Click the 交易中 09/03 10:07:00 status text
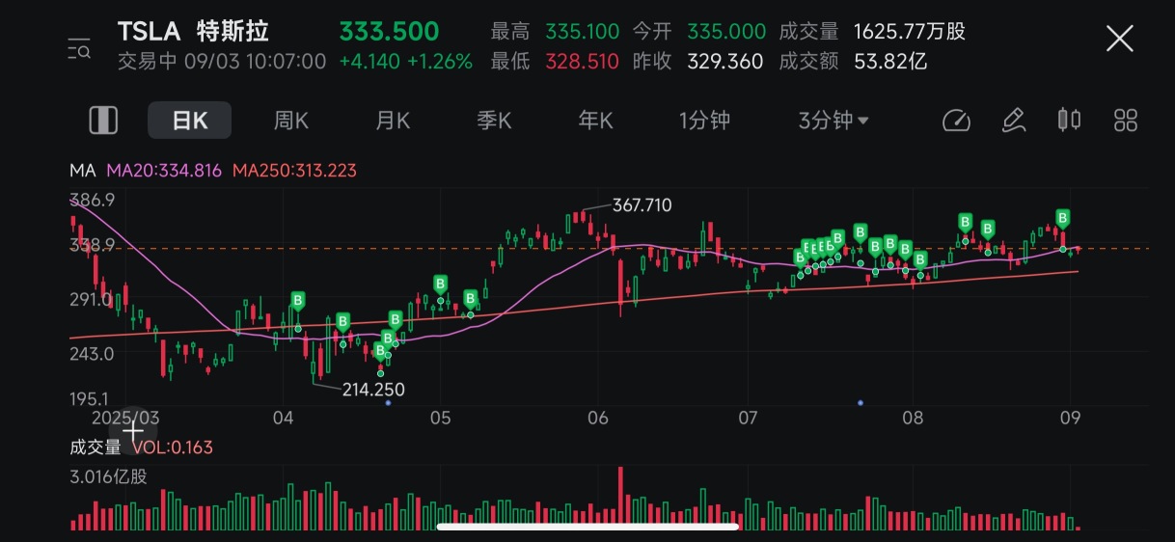Screen dimensions: 1175x542 [222, 62]
